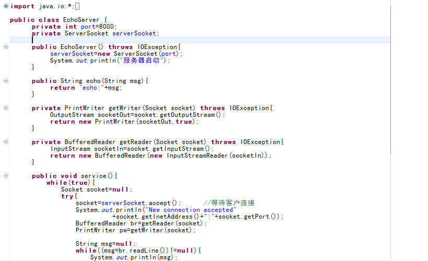This screenshot has height=261, width=428.
Task: Click the 'try{' keyword line
Action: click(69, 196)
